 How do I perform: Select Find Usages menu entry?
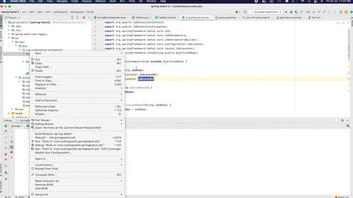(x=77, y=77)
